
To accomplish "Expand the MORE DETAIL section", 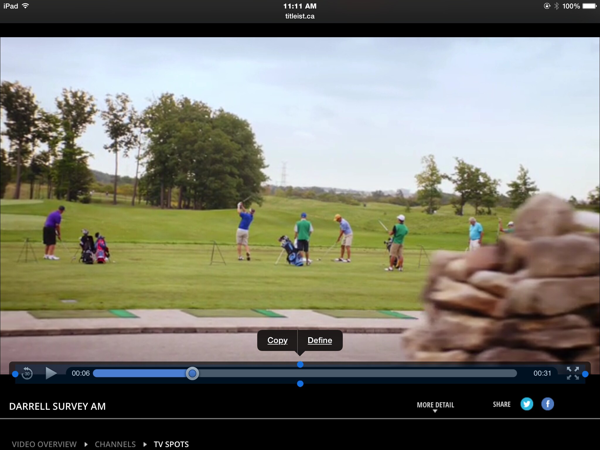I will coord(435,405).
